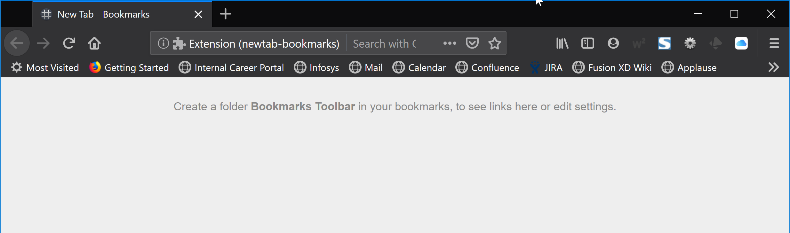Save the page to Pocket
Image resolution: width=790 pixels, height=233 pixels.
click(x=472, y=43)
